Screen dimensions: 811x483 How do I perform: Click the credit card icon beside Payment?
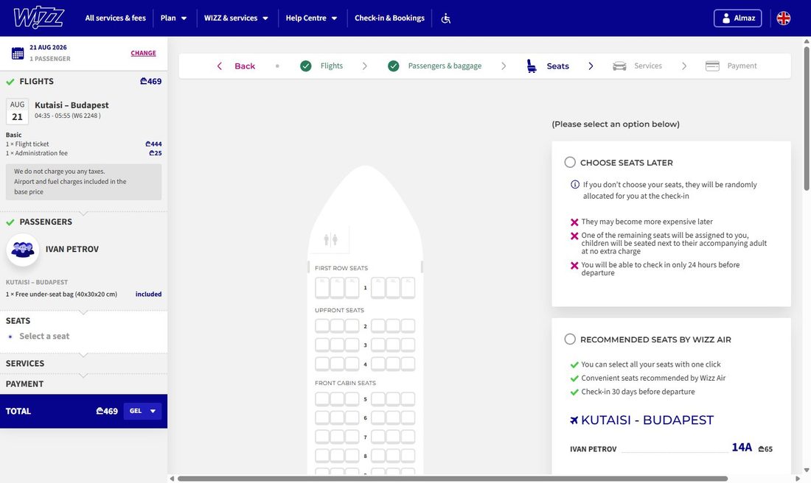[x=712, y=66]
